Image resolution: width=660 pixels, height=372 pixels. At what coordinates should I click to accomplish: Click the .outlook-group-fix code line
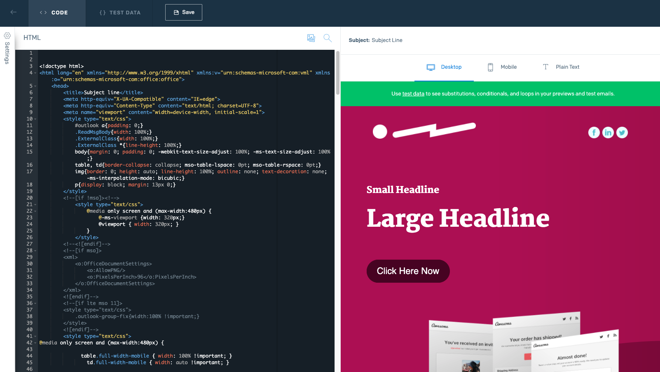pyautogui.click(x=137, y=316)
